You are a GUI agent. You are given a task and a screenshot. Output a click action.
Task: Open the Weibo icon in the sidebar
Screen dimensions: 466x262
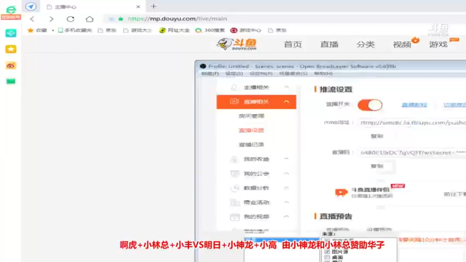click(x=10, y=65)
